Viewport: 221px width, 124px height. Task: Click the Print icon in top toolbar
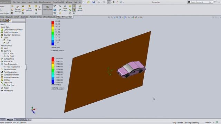coord(98,2)
